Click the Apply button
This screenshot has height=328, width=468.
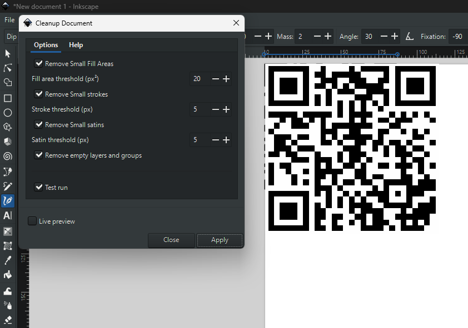220,240
